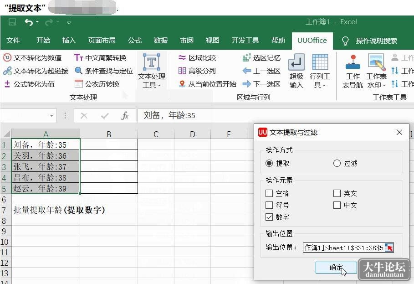Click the Save icon in quick access toolbar

pyautogui.click(x=12, y=22)
